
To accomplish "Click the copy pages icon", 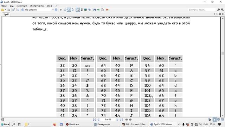I will pos(102,10).
